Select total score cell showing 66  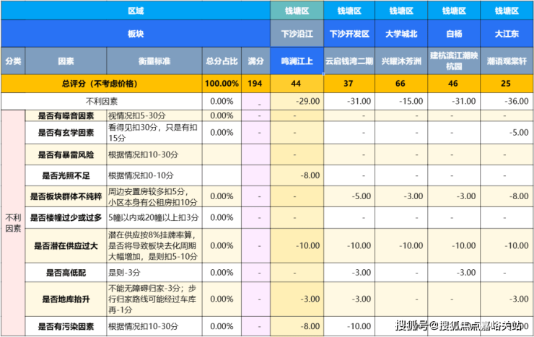pyautogui.click(x=401, y=84)
